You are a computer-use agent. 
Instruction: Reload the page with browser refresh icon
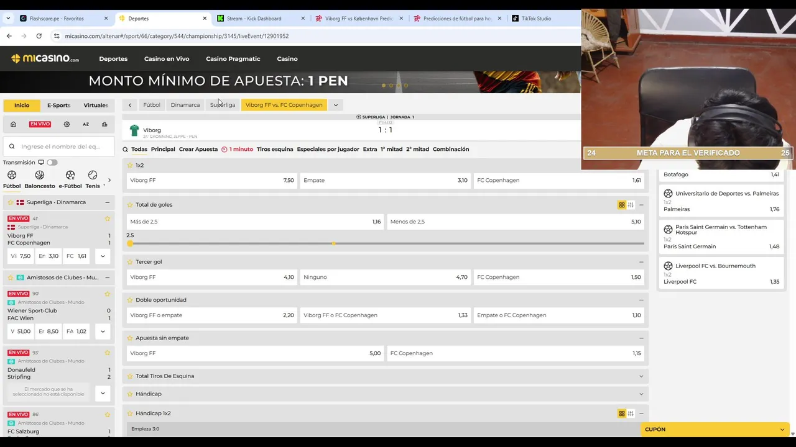pyautogui.click(x=39, y=36)
